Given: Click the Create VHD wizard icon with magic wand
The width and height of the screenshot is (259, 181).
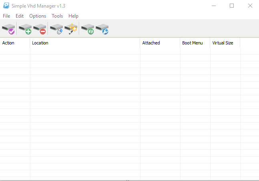Looking at the screenshot, I should pyautogui.click(x=71, y=29).
